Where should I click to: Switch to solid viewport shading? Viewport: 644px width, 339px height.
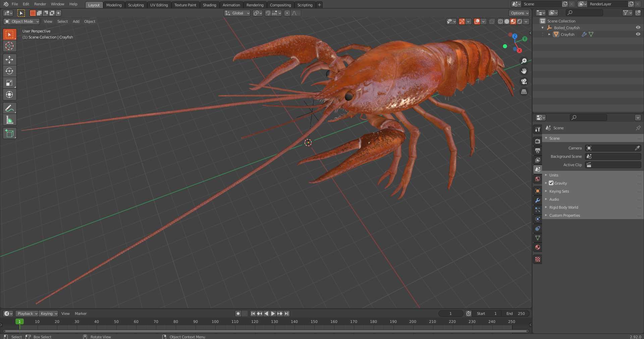[x=506, y=21]
